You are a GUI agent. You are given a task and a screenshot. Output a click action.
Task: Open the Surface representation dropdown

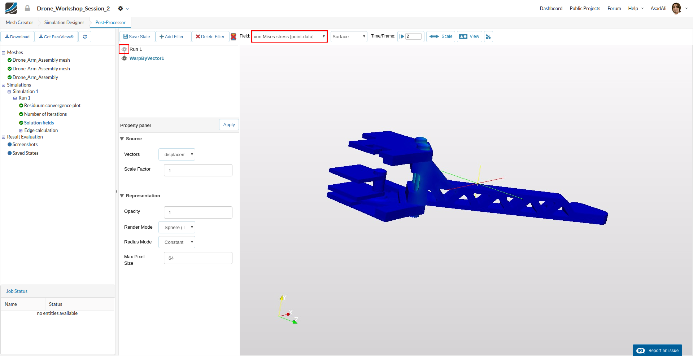(x=349, y=37)
